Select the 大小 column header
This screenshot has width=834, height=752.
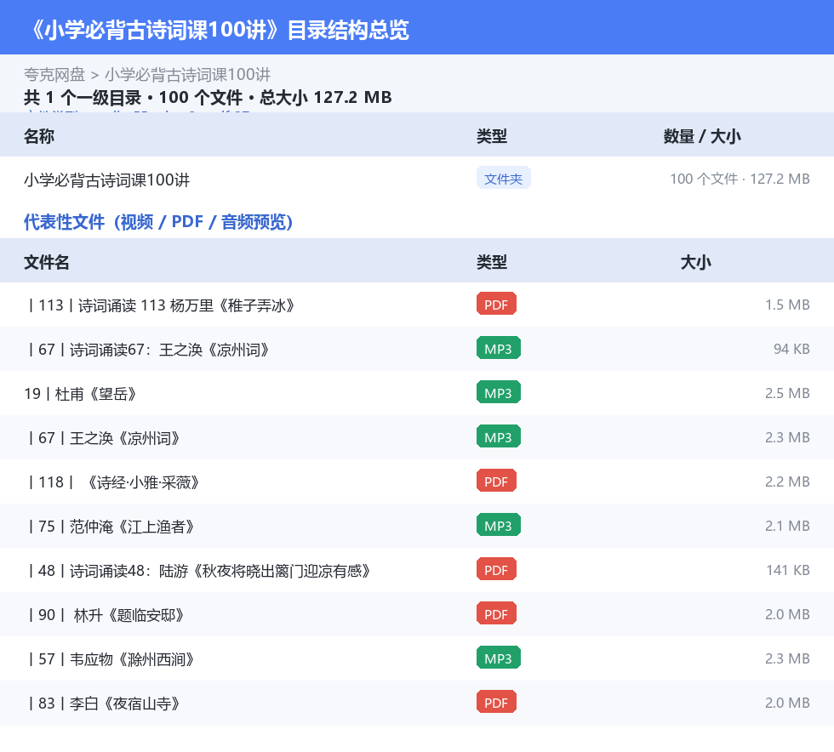(x=695, y=262)
